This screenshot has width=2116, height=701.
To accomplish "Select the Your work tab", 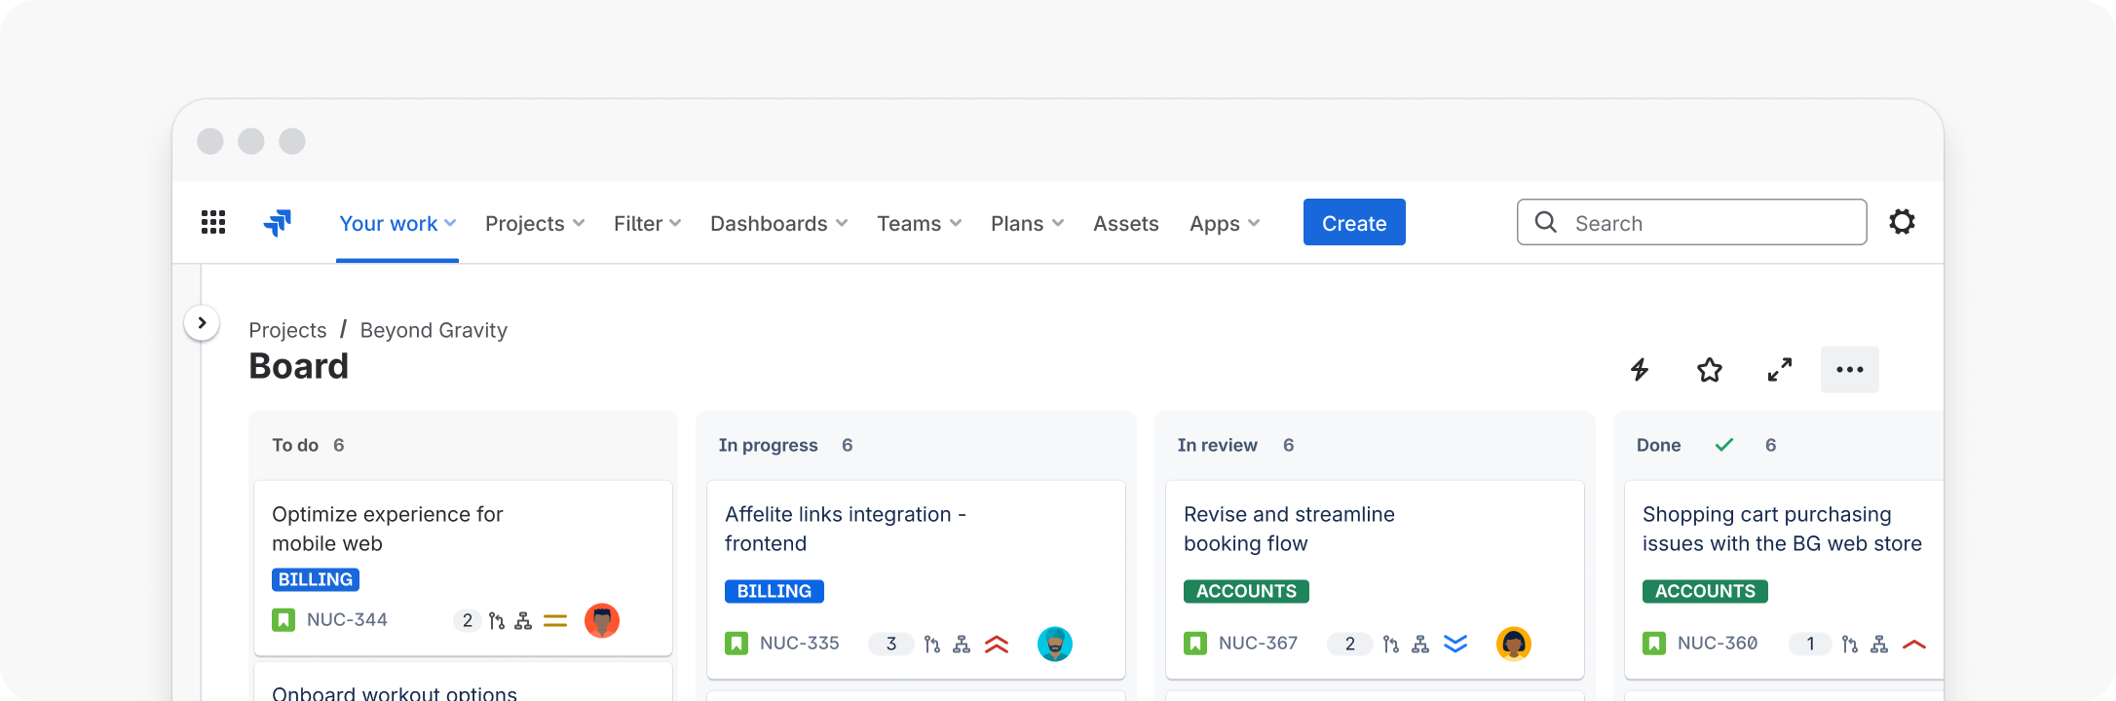I will [x=397, y=224].
